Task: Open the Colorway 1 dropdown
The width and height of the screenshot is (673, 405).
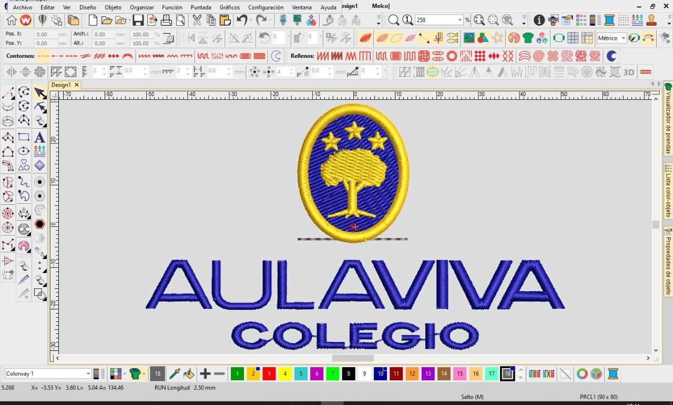Action: (x=88, y=374)
